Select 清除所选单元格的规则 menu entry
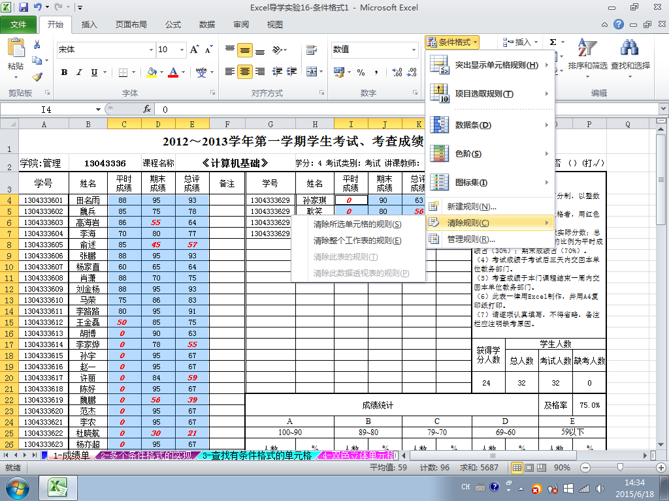 click(x=357, y=224)
